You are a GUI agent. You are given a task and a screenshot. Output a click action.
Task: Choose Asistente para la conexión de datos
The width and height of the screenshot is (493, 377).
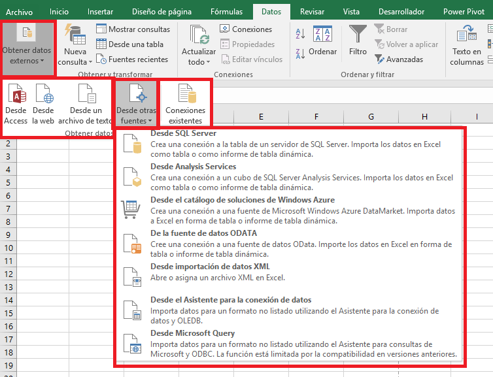288,310
